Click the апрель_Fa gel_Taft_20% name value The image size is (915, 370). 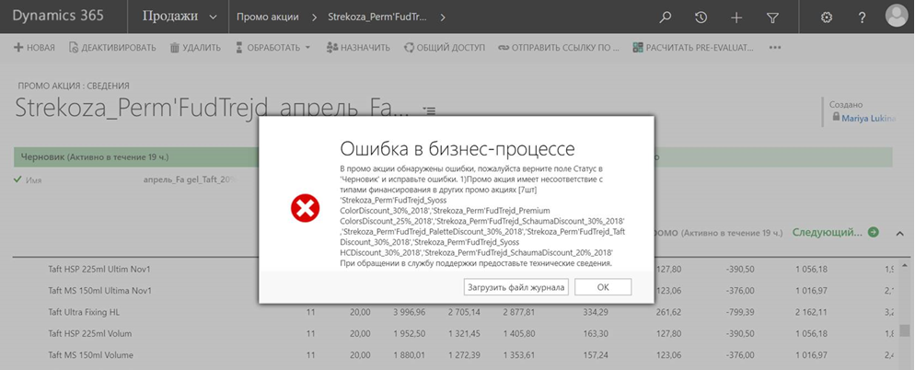click(x=191, y=179)
